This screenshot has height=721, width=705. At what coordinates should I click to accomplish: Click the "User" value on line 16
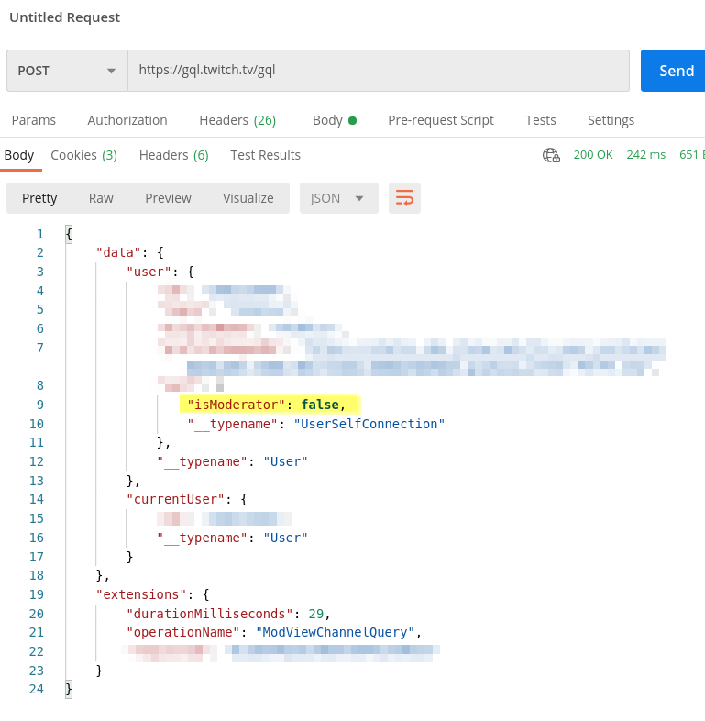point(285,538)
